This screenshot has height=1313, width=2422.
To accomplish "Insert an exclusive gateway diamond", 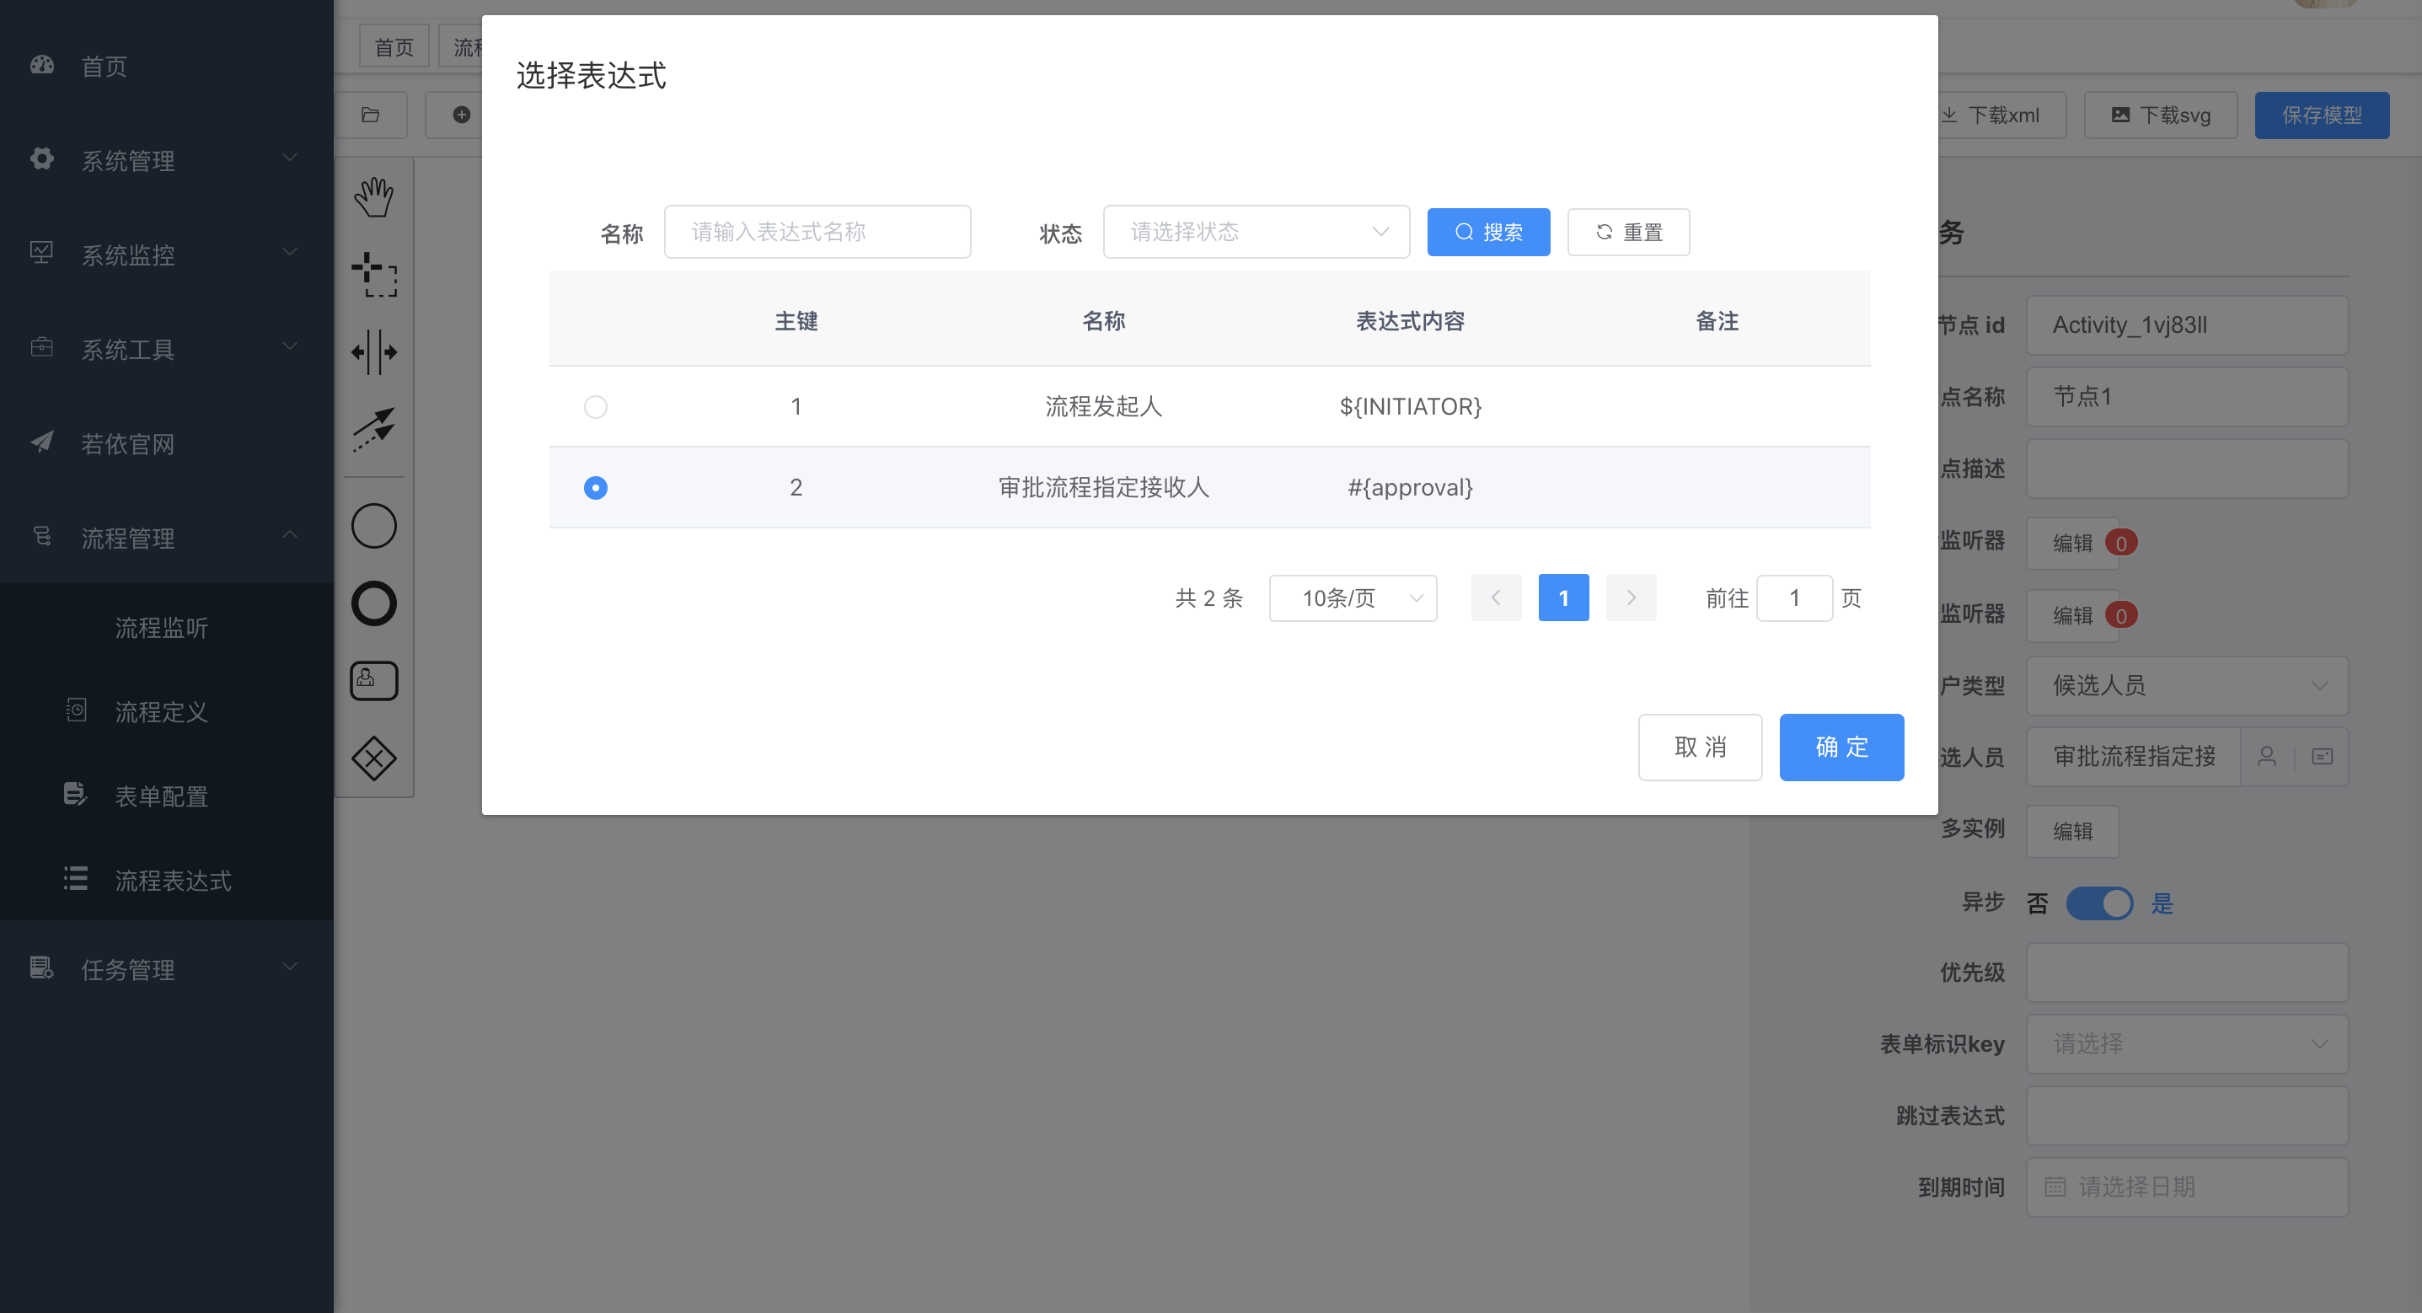I will (373, 758).
